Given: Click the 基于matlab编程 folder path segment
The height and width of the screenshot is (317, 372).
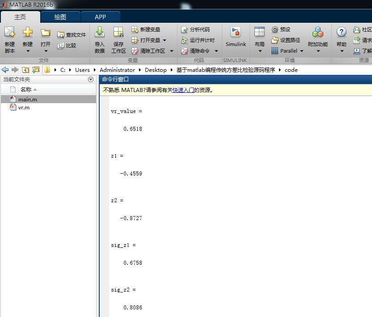Looking at the screenshot, I should click(226, 70).
